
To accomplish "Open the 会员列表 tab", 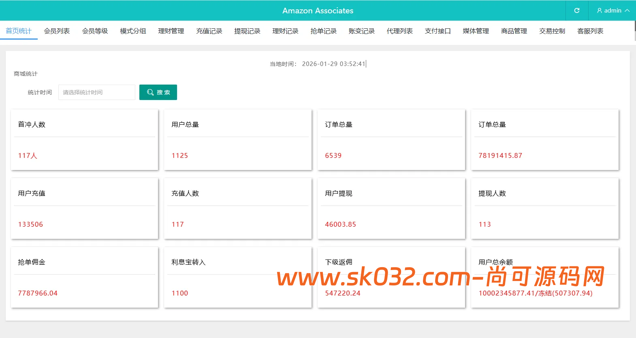I will pyautogui.click(x=57, y=31).
